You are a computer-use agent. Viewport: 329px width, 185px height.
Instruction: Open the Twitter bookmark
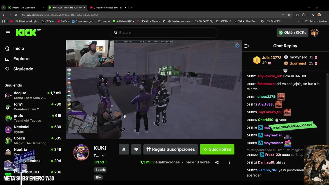coord(48,21)
